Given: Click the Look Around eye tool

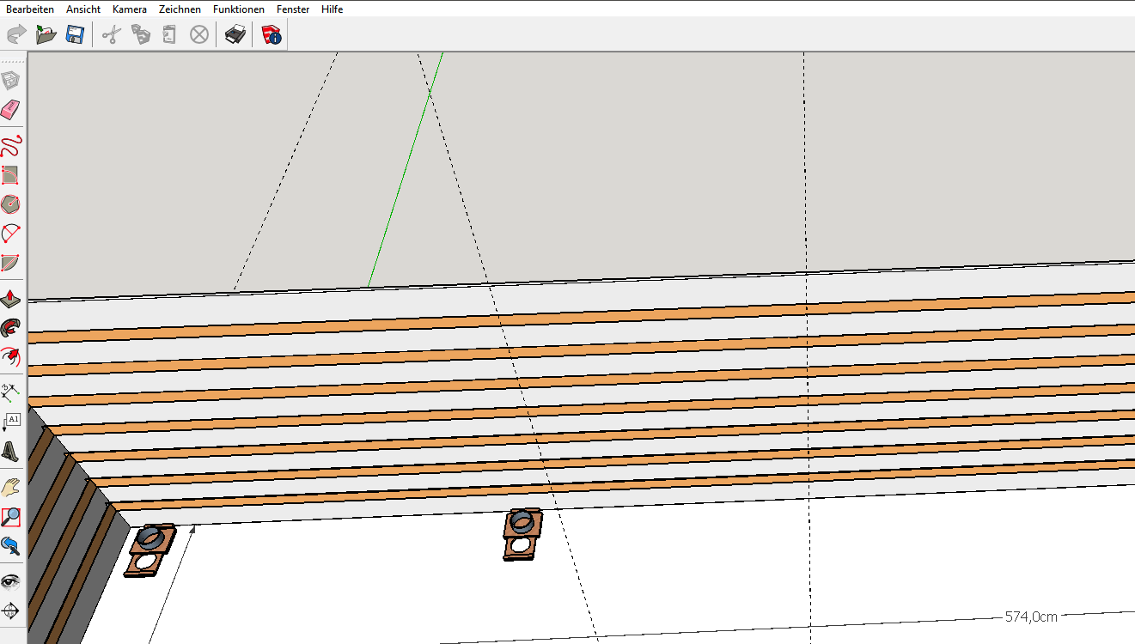Looking at the screenshot, I should point(10,581).
